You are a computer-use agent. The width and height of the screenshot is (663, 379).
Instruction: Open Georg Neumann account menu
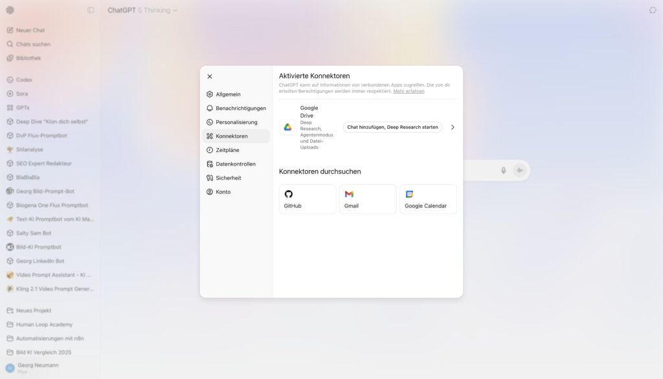click(39, 368)
